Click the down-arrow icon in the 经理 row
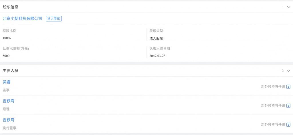This screenshot has height=135, width=293. (x=288, y=106)
